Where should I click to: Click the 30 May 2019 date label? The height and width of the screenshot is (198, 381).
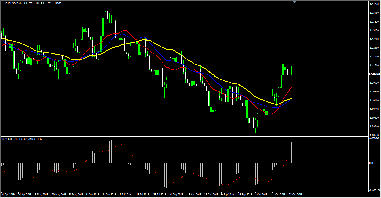pos(76,195)
